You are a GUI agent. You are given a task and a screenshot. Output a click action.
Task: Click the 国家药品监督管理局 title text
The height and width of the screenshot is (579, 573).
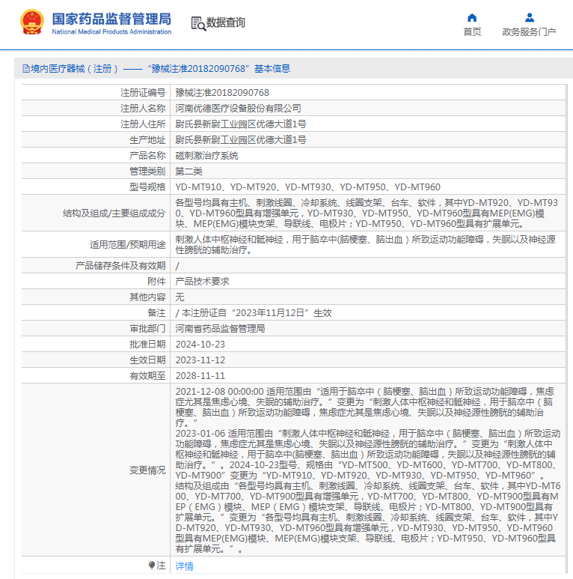tap(111, 19)
